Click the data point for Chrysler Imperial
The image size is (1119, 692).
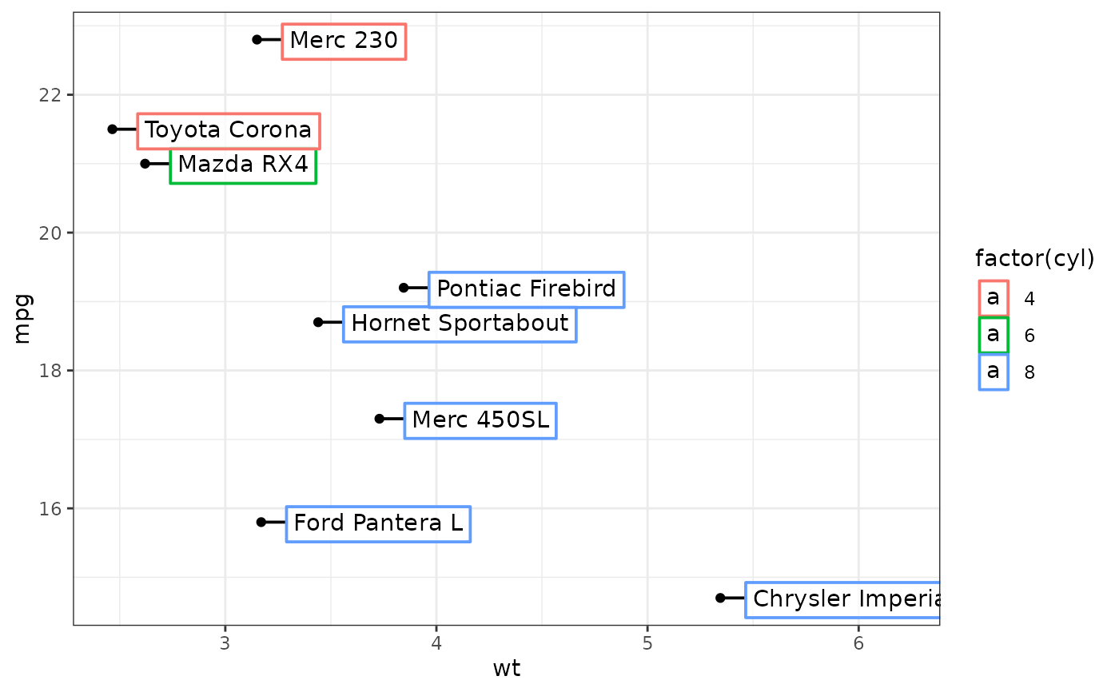coord(720,598)
